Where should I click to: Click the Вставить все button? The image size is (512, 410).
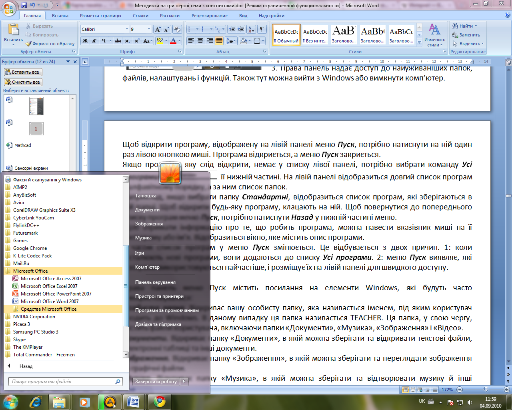coord(23,72)
